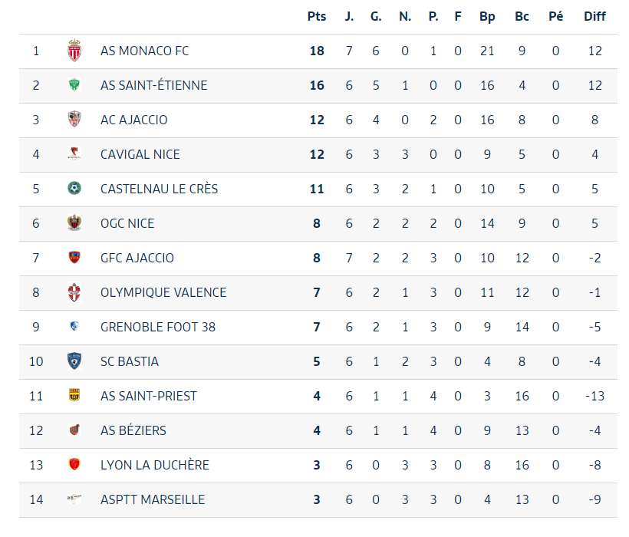Click the Diff column header
The width and height of the screenshot is (629, 537).
click(594, 16)
